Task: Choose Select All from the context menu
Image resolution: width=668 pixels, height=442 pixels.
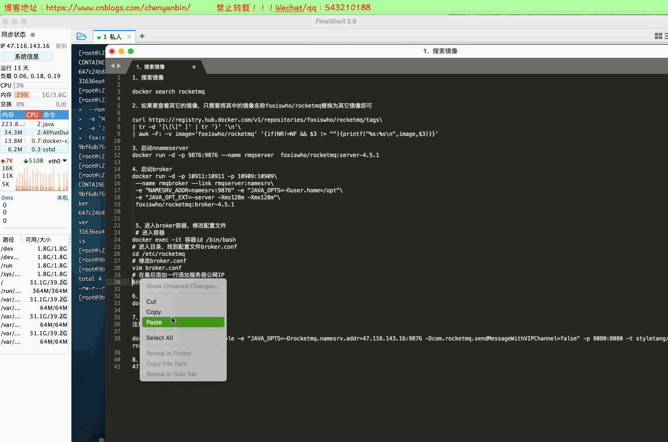Action: (x=183, y=338)
